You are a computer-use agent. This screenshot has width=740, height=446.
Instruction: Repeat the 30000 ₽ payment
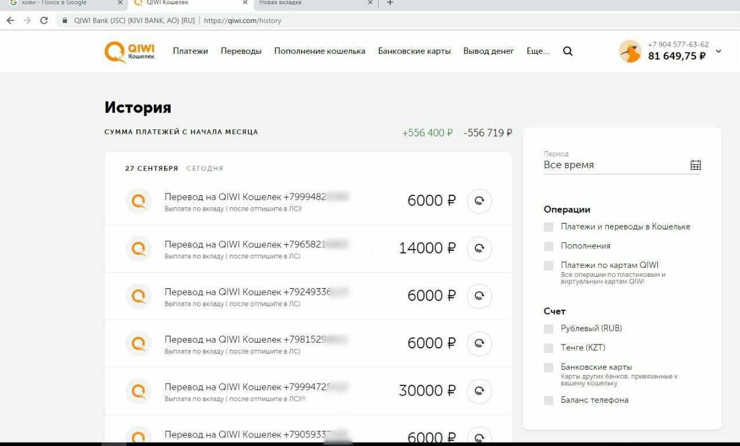pyautogui.click(x=479, y=391)
